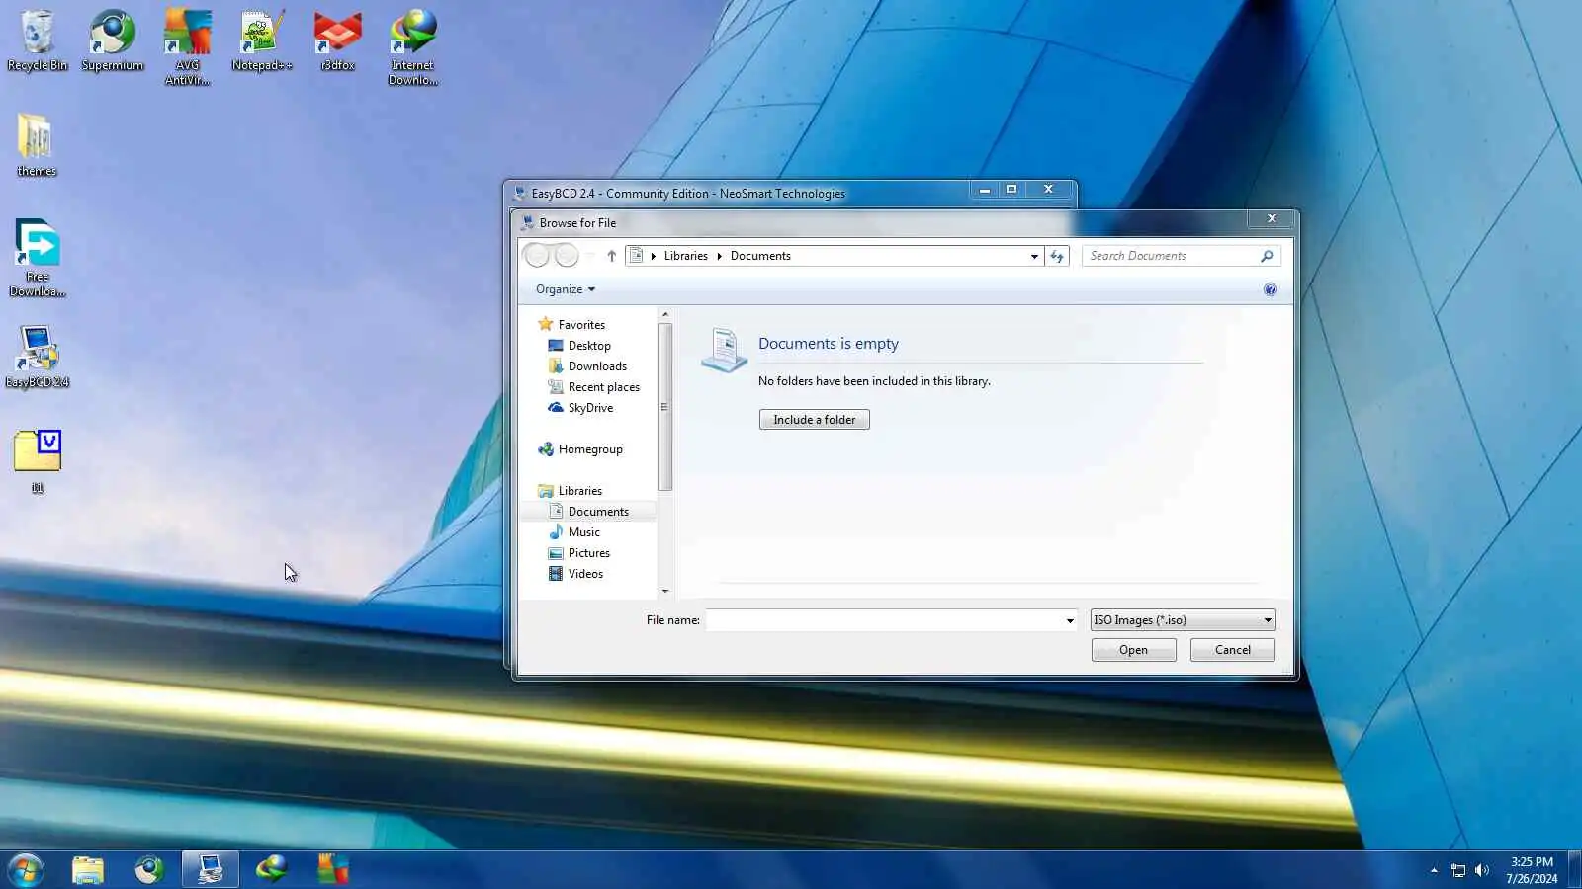Click in the File name text box
Image resolution: width=1582 pixels, height=889 pixels.
(884, 620)
